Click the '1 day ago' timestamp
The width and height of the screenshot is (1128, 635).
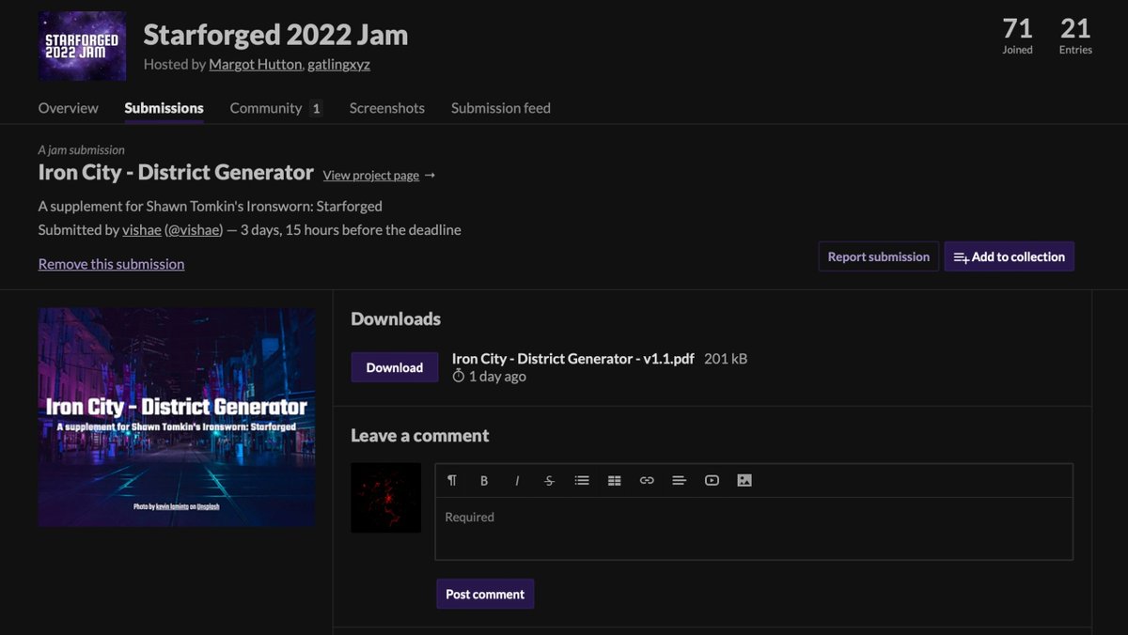point(489,377)
